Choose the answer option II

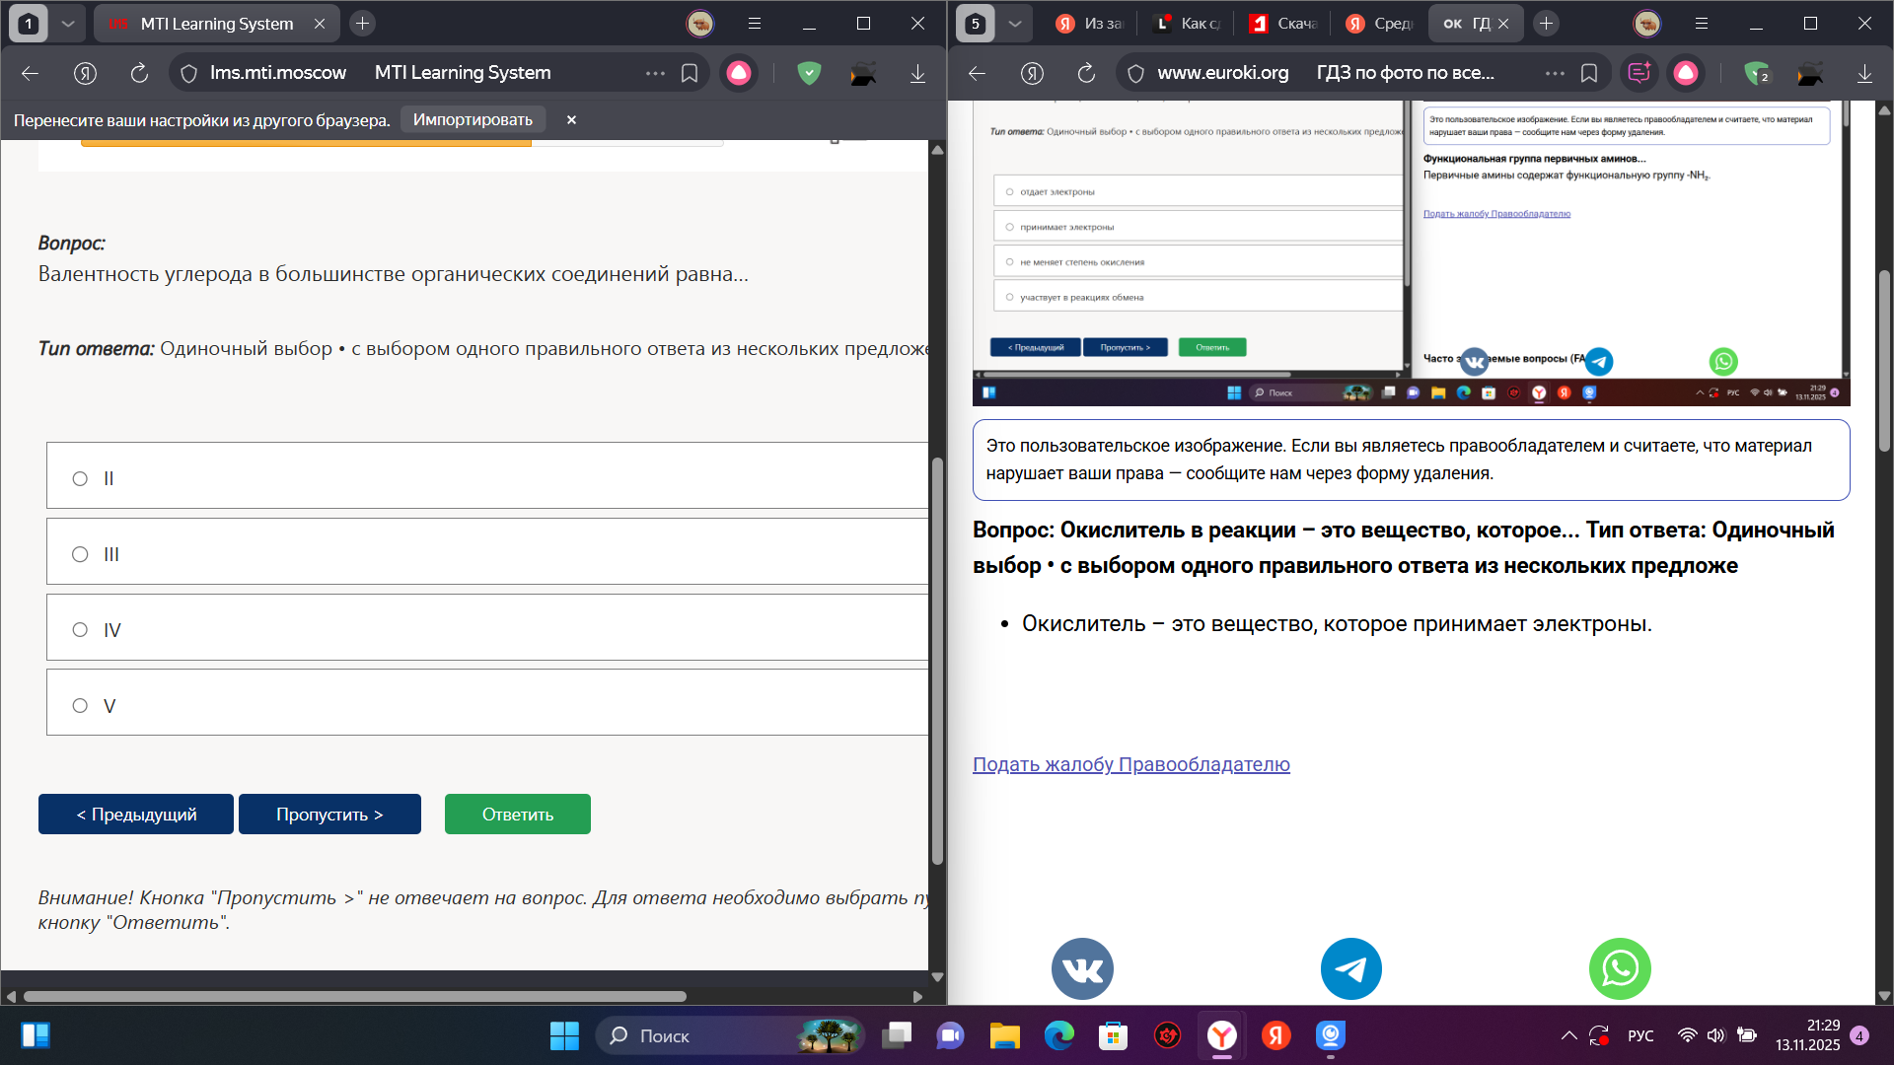(x=488, y=477)
